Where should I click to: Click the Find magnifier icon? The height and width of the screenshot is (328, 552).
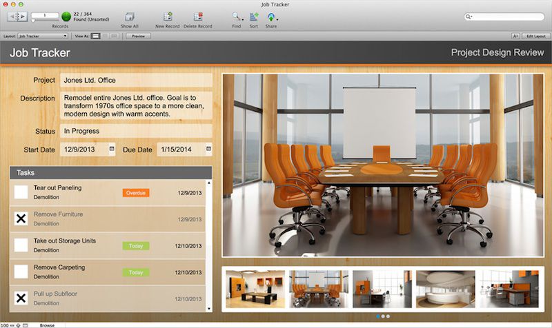[x=236, y=16]
